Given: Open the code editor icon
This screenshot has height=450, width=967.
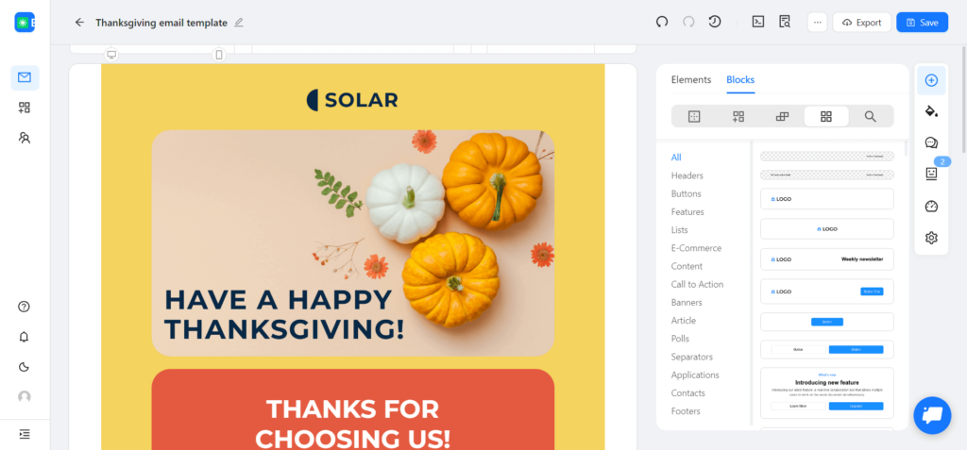Looking at the screenshot, I should coord(758,23).
